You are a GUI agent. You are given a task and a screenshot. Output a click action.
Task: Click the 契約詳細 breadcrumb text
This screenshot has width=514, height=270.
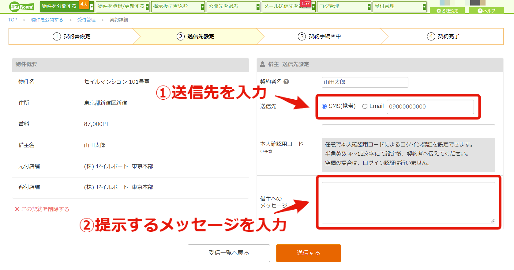[119, 20]
